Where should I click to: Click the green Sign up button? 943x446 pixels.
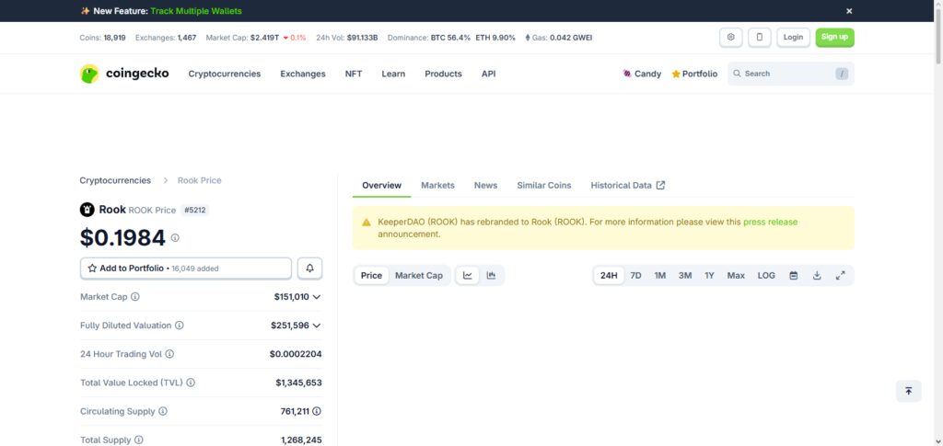pyautogui.click(x=834, y=37)
